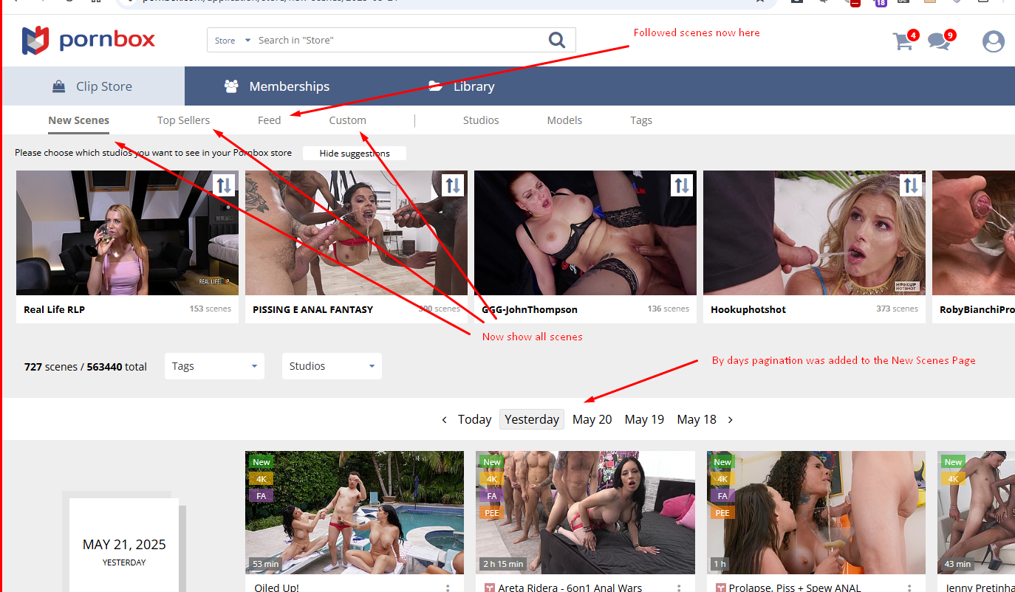Open the Top Sellers link
Viewport: 1015px width, 592px height.
pos(183,120)
